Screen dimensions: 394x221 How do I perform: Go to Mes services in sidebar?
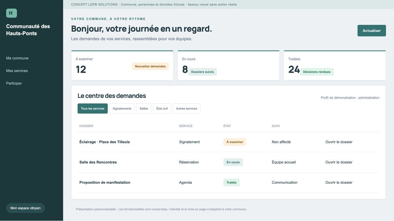point(17,71)
